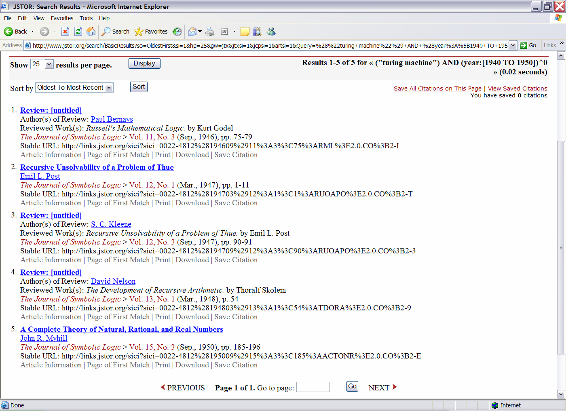Image resolution: width=566 pixels, height=411 pixels.
Task: Click Save Citation for Post's article
Action: [236, 203]
